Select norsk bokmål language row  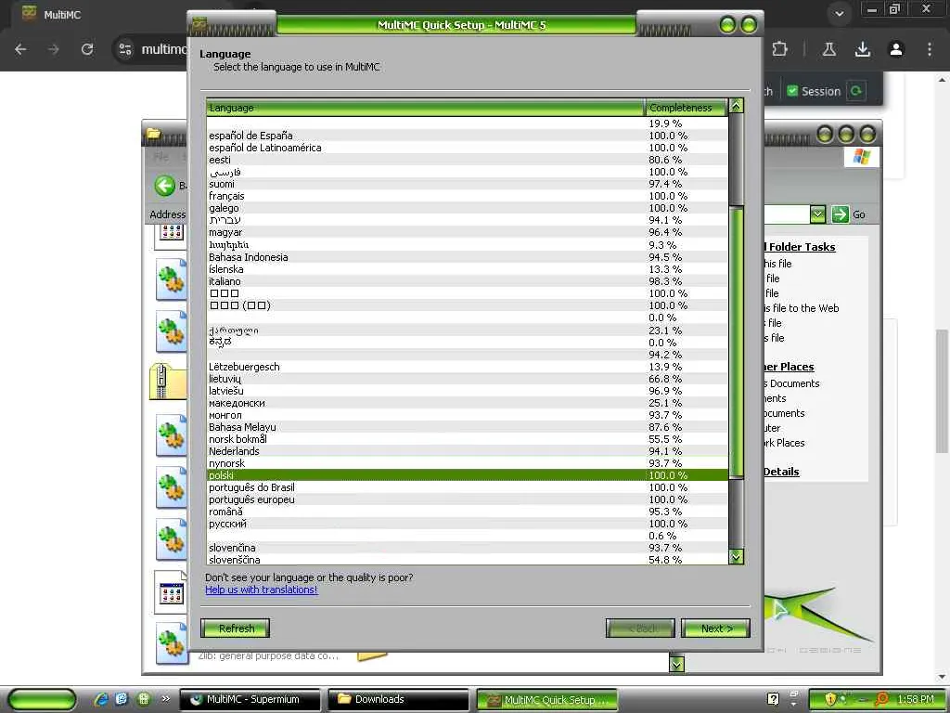click(x=468, y=439)
